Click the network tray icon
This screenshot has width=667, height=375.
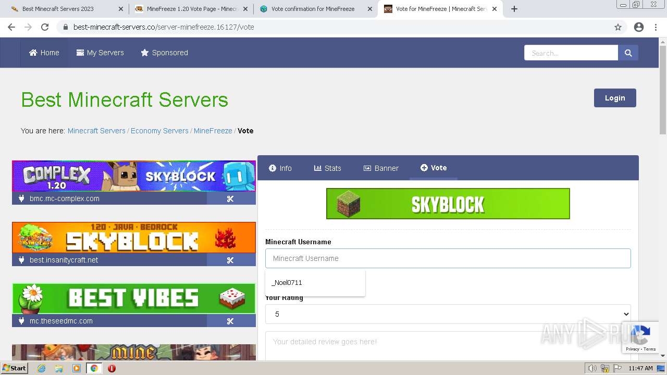tap(605, 368)
